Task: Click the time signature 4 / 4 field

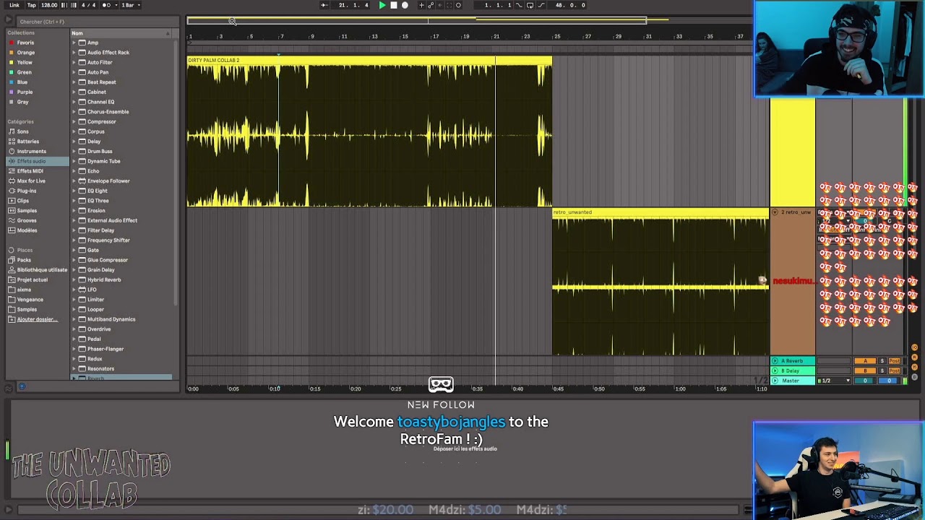Action: [x=88, y=5]
